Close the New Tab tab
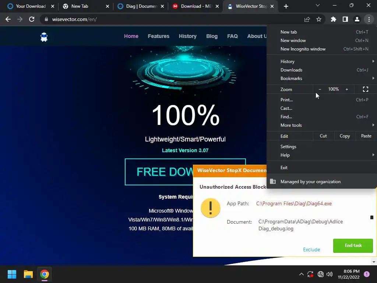The image size is (377, 283). click(108, 6)
